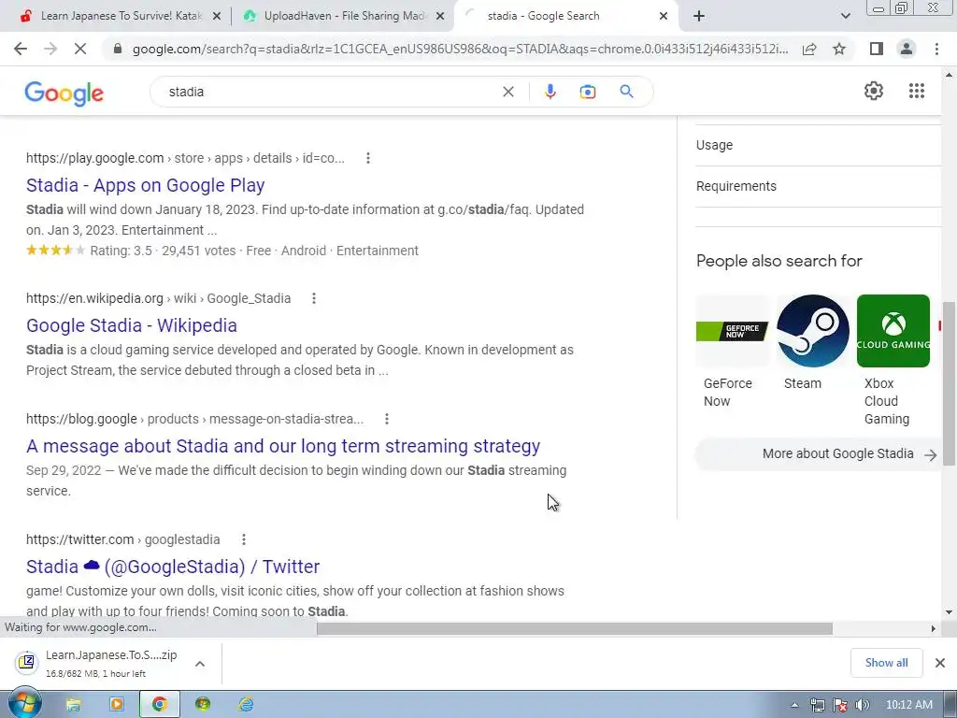Click vertical scrollbar down arrow
Screen dimensions: 957x718
[950, 611]
